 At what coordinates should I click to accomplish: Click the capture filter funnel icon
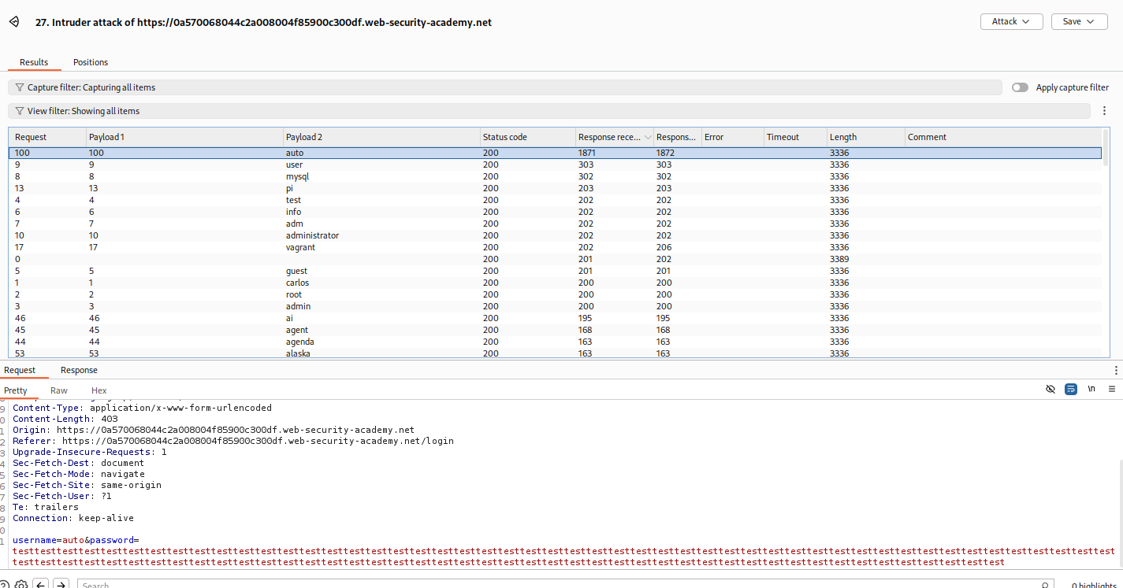pyautogui.click(x=20, y=87)
